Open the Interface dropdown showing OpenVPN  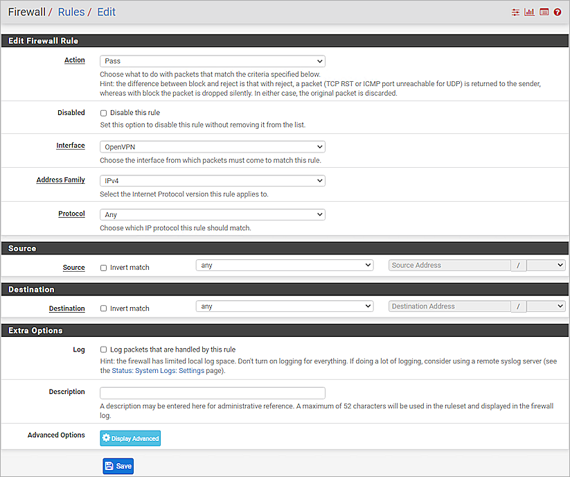[212, 146]
